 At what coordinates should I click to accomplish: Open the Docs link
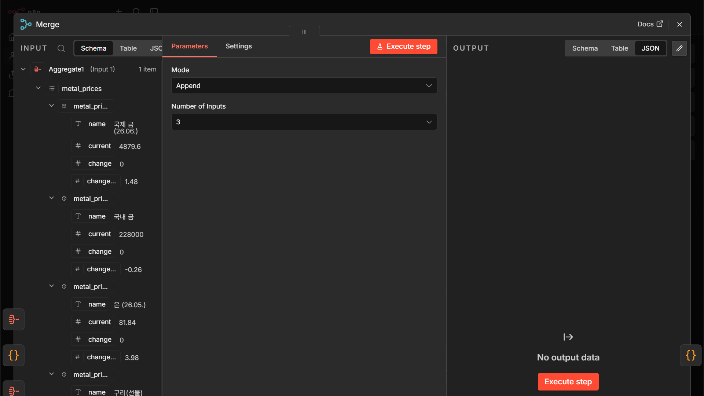[650, 24]
